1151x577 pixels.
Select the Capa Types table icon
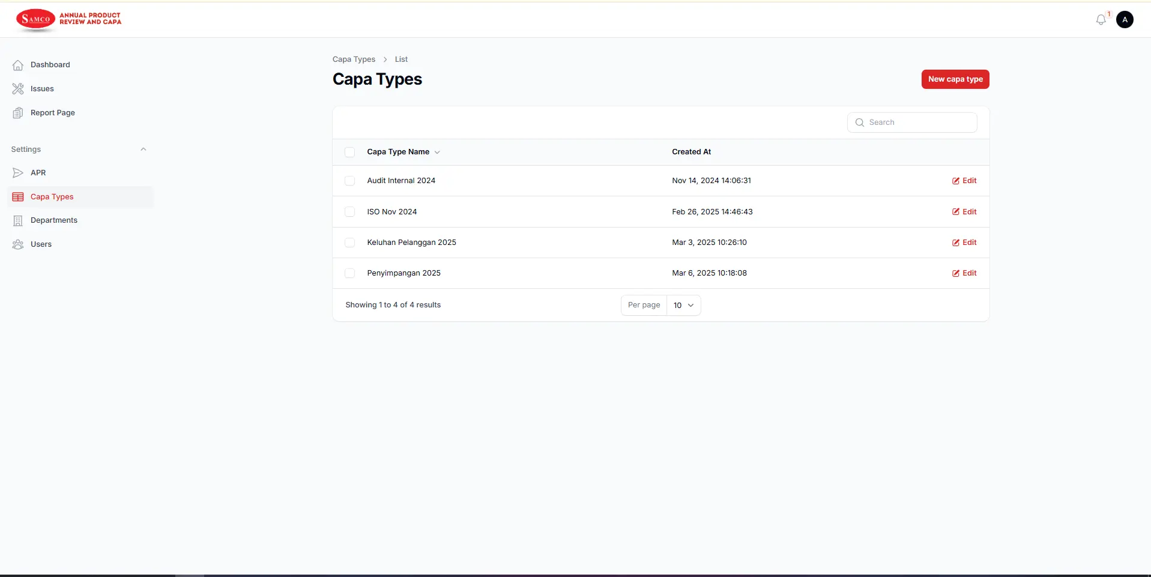click(18, 196)
